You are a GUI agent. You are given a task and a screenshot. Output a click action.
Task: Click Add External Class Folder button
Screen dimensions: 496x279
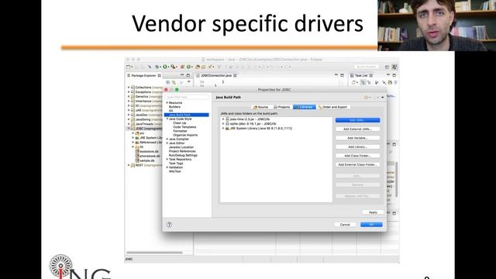click(357, 164)
